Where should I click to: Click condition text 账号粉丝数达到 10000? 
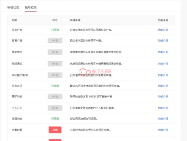(91, 96)
